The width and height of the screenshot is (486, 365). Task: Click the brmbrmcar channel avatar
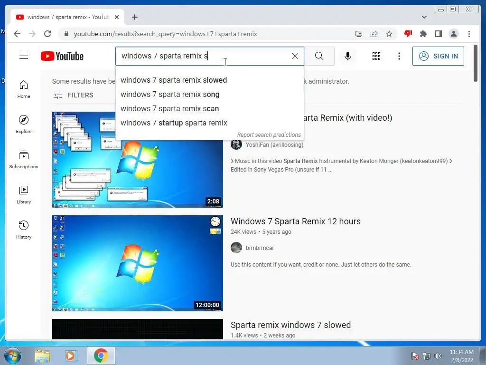pyautogui.click(x=236, y=248)
